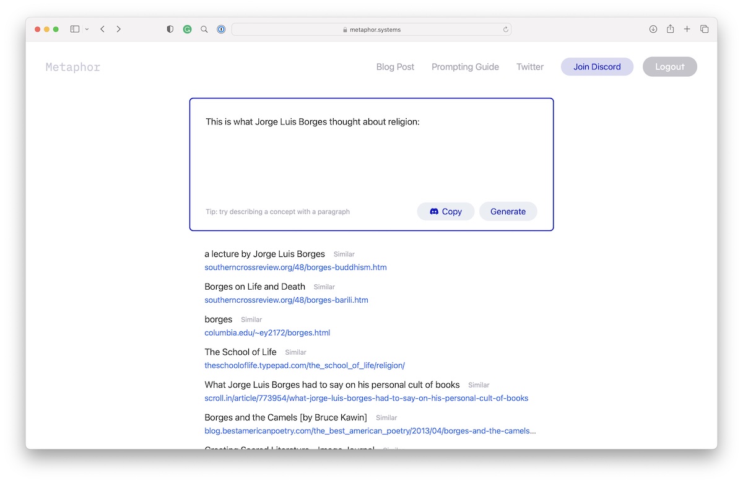Screen dimensions: 743x483
Task: Click the green Grammarly extension icon
Action: tap(187, 29)
